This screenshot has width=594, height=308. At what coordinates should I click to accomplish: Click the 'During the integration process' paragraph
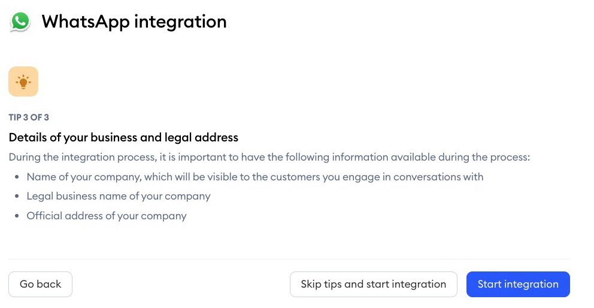(x=269, y=157)
